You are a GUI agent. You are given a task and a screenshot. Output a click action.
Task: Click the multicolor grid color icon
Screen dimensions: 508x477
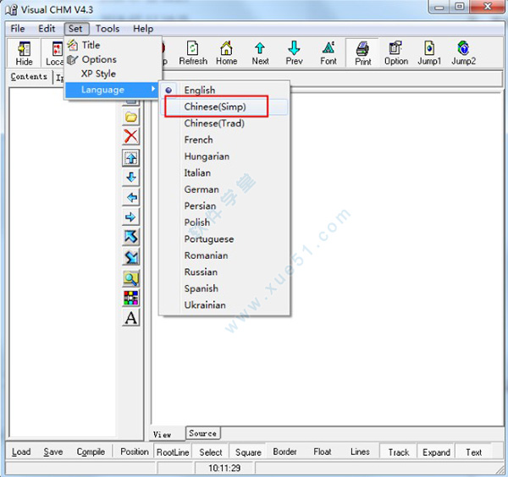coord(131,299)
